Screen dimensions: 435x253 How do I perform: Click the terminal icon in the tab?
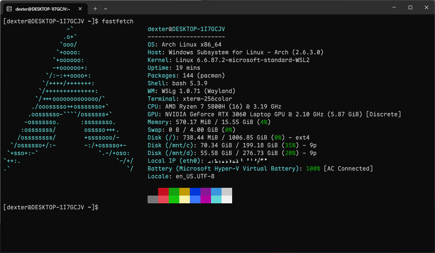click(10, 9)
